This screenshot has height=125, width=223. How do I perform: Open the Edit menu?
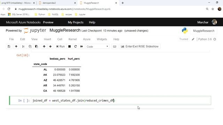[22, 39]
